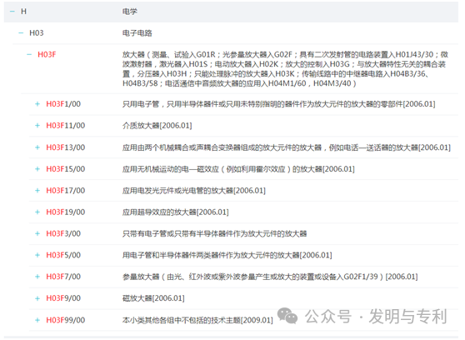Open classification code H03F7/00
The image size is (465, 340).
point(63,277)
